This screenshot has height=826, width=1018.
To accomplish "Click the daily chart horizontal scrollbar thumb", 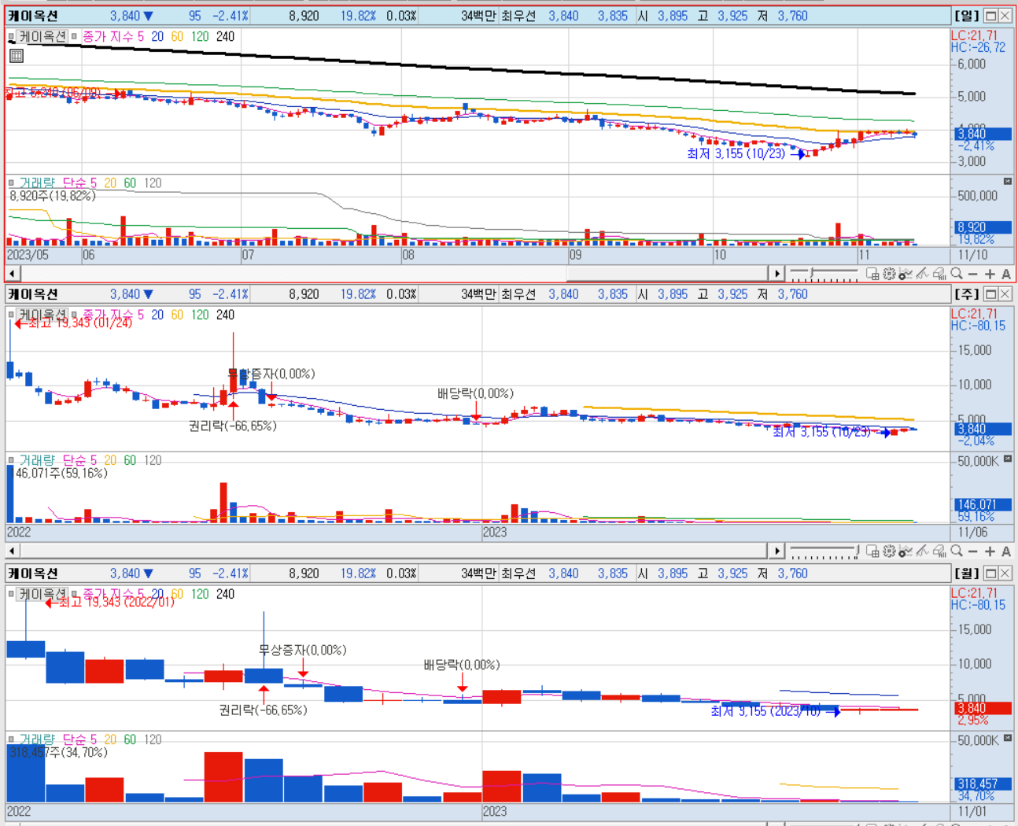I will pos(667,274).
